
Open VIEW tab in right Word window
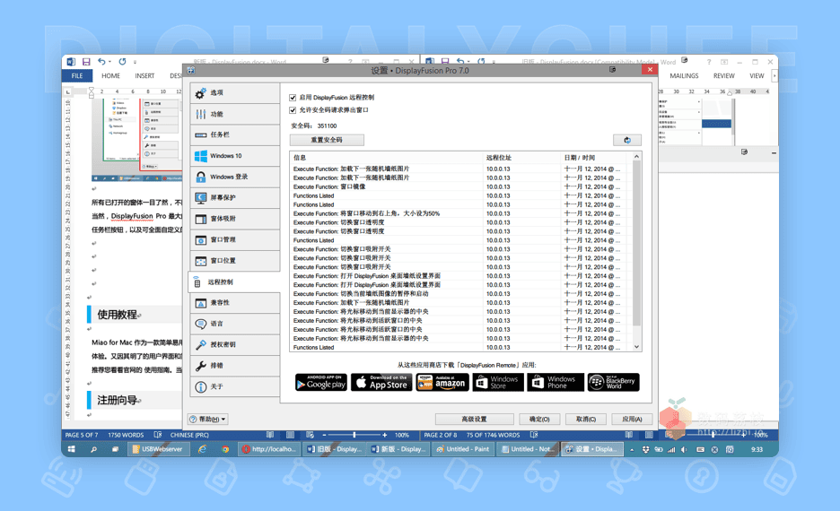pos(757,76)
